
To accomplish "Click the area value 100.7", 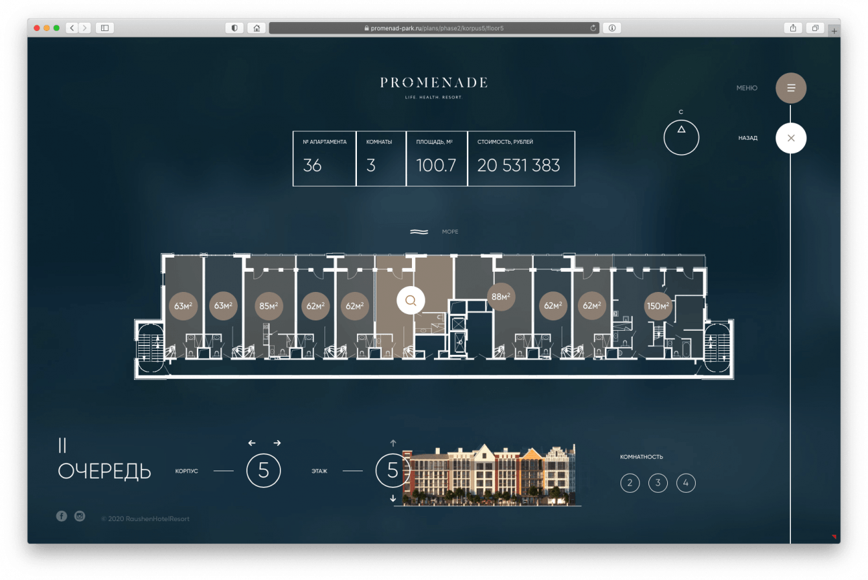I will 436,166.
